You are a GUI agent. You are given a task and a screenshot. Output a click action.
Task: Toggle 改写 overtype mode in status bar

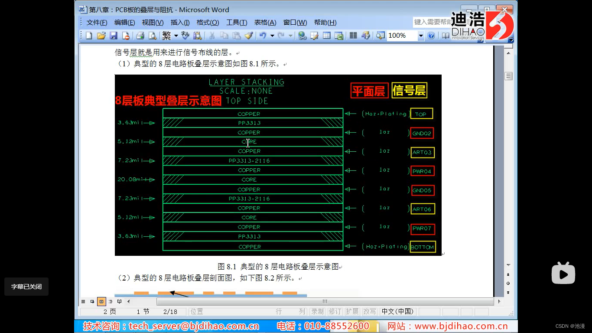[x=369, y=311]
